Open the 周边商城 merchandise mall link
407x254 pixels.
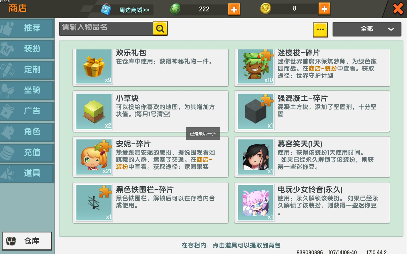134,10
